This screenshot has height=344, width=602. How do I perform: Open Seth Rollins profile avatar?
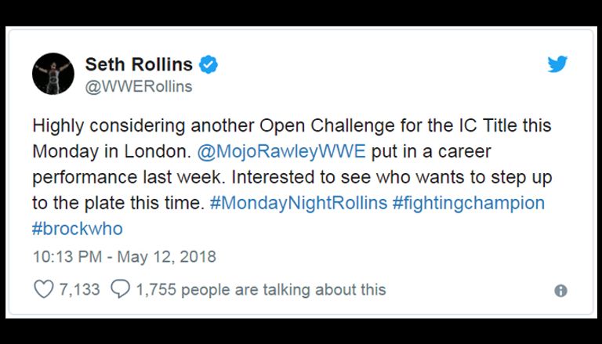click(x=53, y=74)
